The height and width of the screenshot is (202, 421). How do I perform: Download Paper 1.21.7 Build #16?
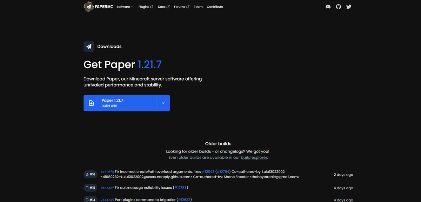tap(120, 103)
